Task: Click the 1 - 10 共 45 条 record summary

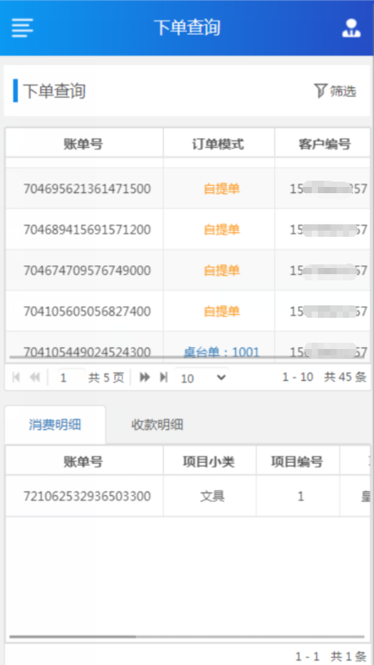Action: 324,377
